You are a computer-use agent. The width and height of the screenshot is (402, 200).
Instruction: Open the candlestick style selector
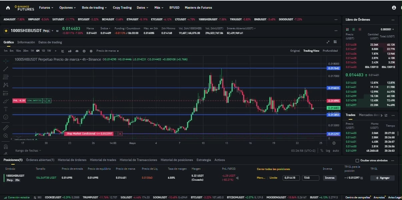[70, 51]
